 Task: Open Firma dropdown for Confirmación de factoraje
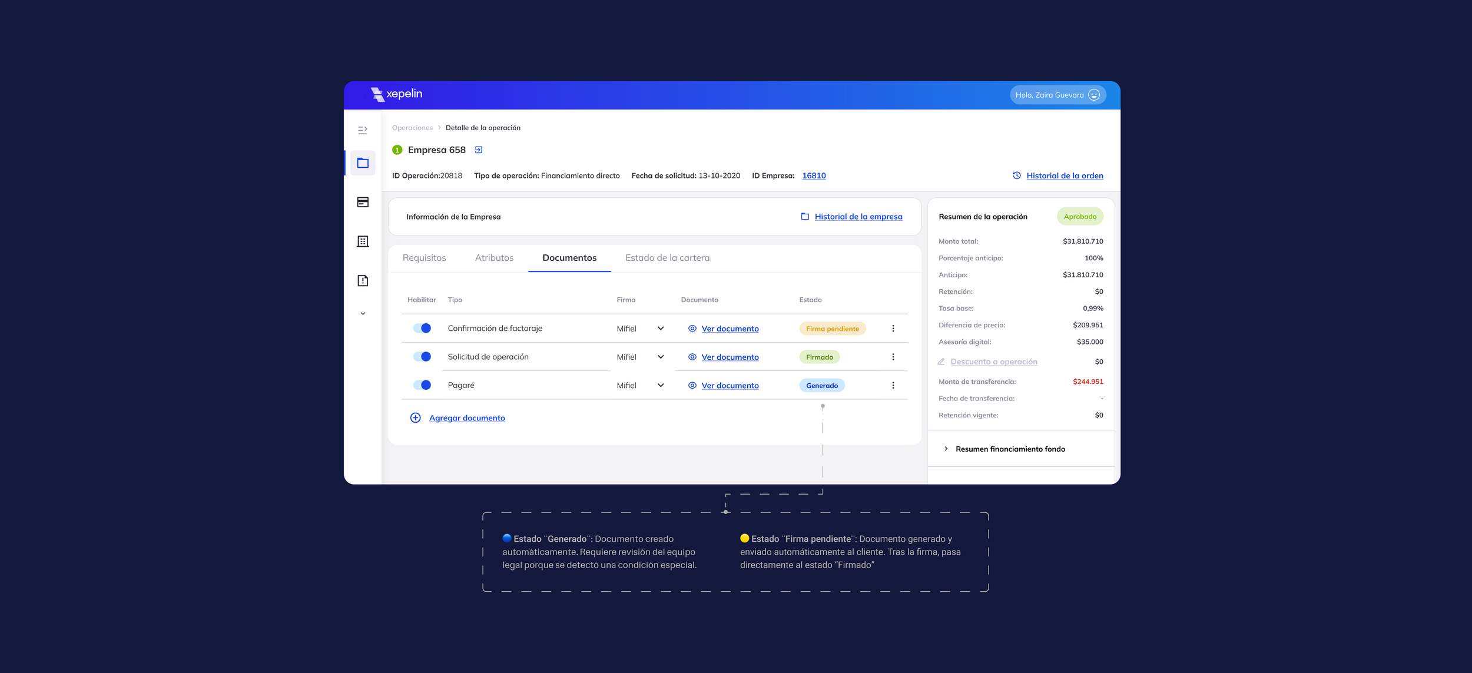click(x=661, y=329)
